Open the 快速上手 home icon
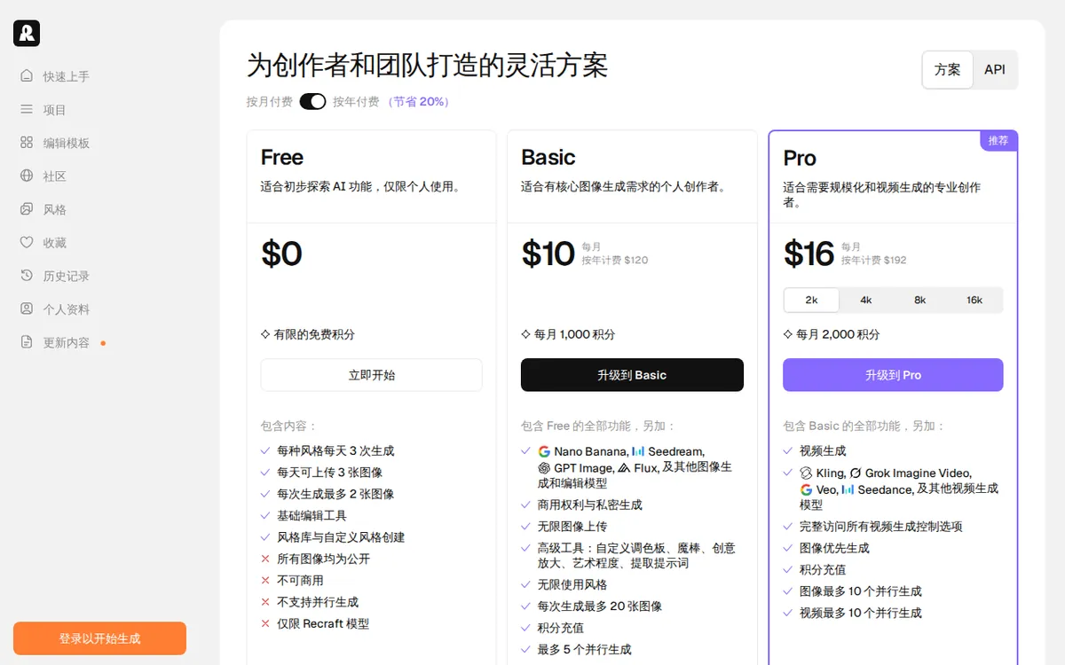The height and width of the screenshot is (665, 1065). (27, 76)
